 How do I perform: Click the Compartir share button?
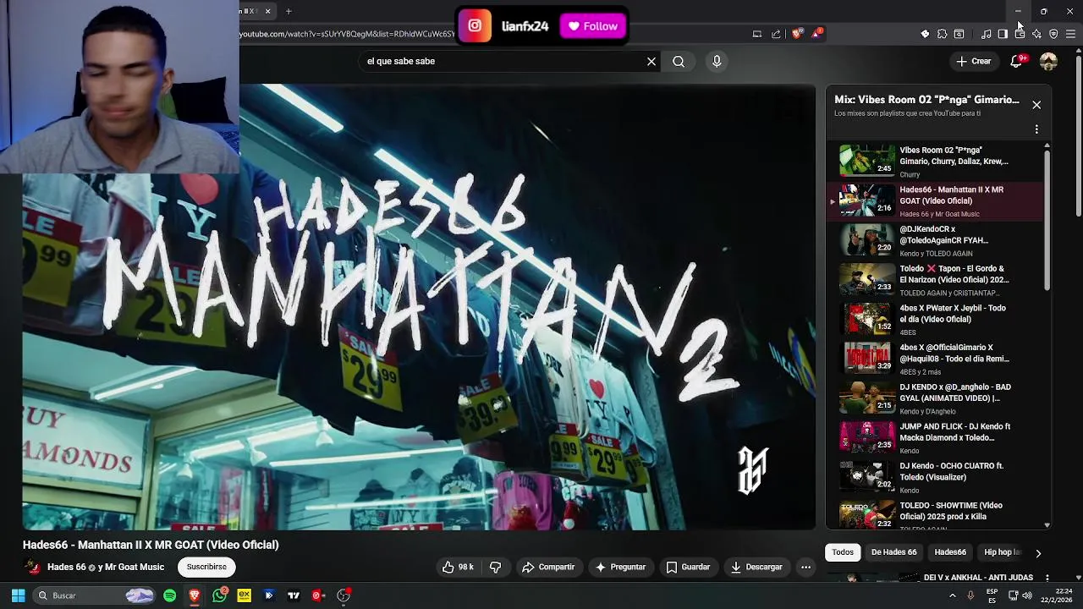tap(548, 567)
